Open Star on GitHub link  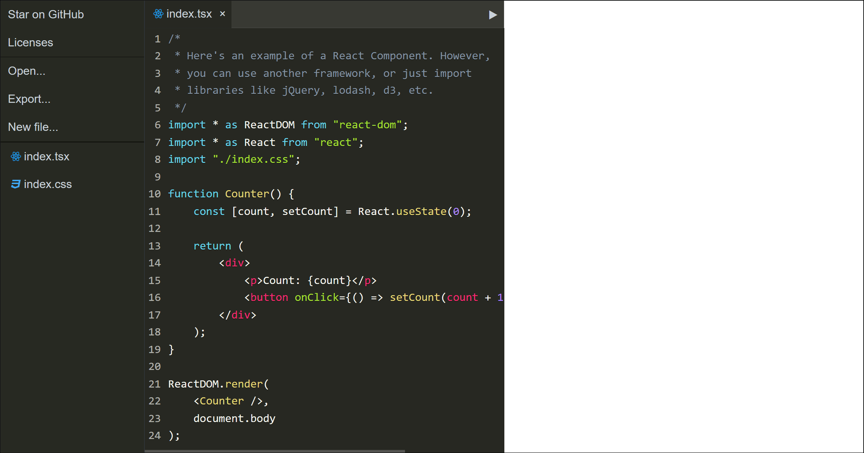click(46, 14)
